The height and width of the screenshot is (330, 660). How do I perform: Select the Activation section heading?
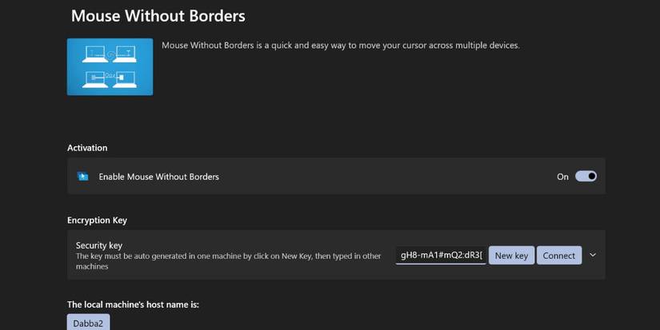tap(87, 148)
